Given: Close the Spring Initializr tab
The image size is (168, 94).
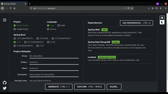Looking at the screenshot, I should [x=25, y=4].
